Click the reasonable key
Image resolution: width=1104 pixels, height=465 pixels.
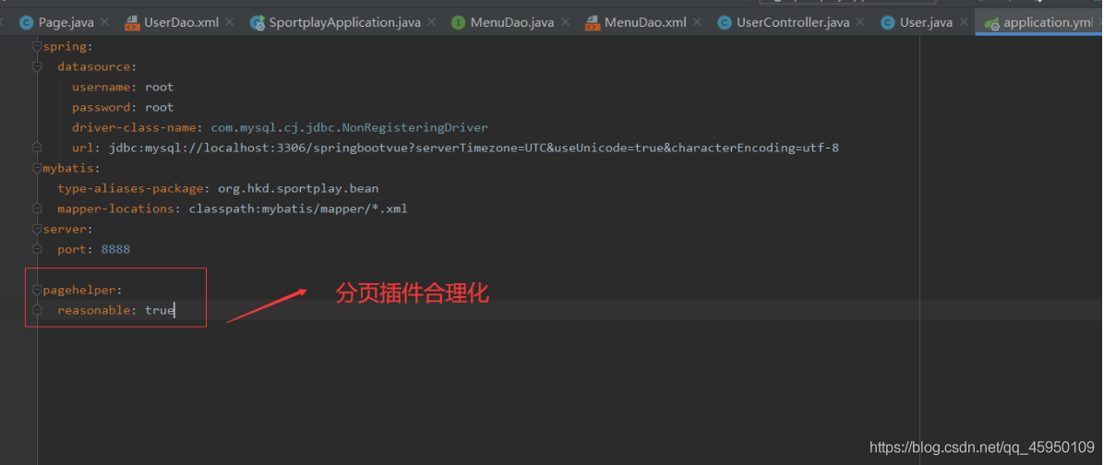coord(93,309)
